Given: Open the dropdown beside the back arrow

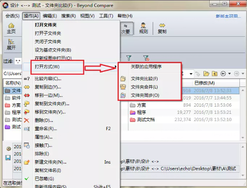Looking at the screenshot, I should (229, 74).
